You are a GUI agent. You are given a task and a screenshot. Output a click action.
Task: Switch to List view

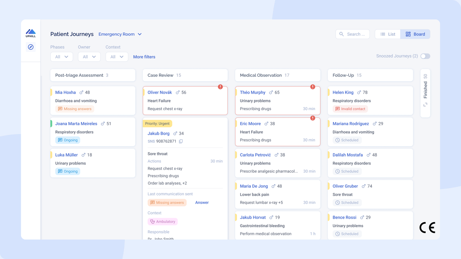coord(388,34)
